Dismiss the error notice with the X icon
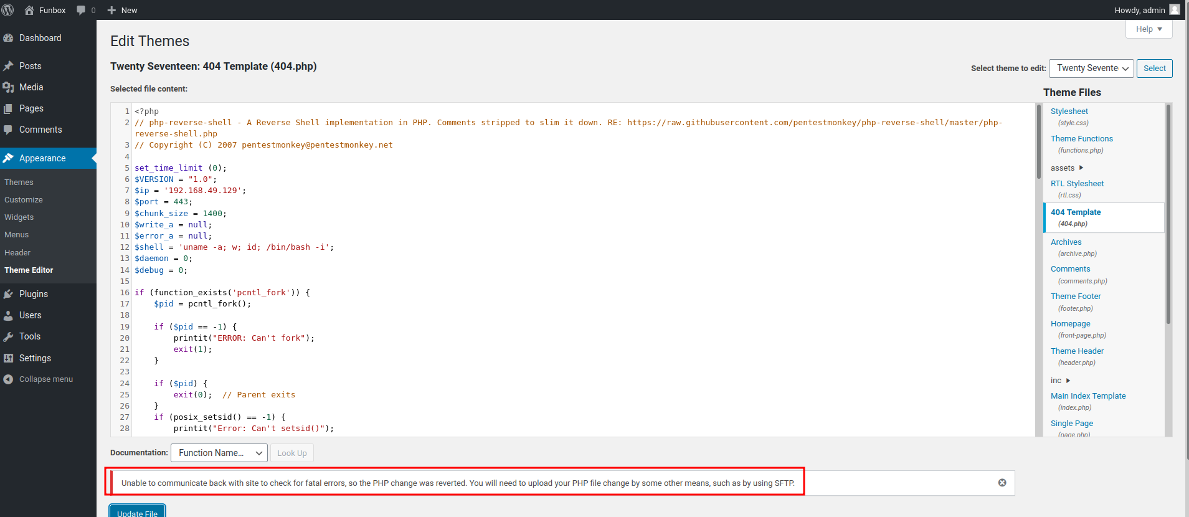 (1002, 483)
